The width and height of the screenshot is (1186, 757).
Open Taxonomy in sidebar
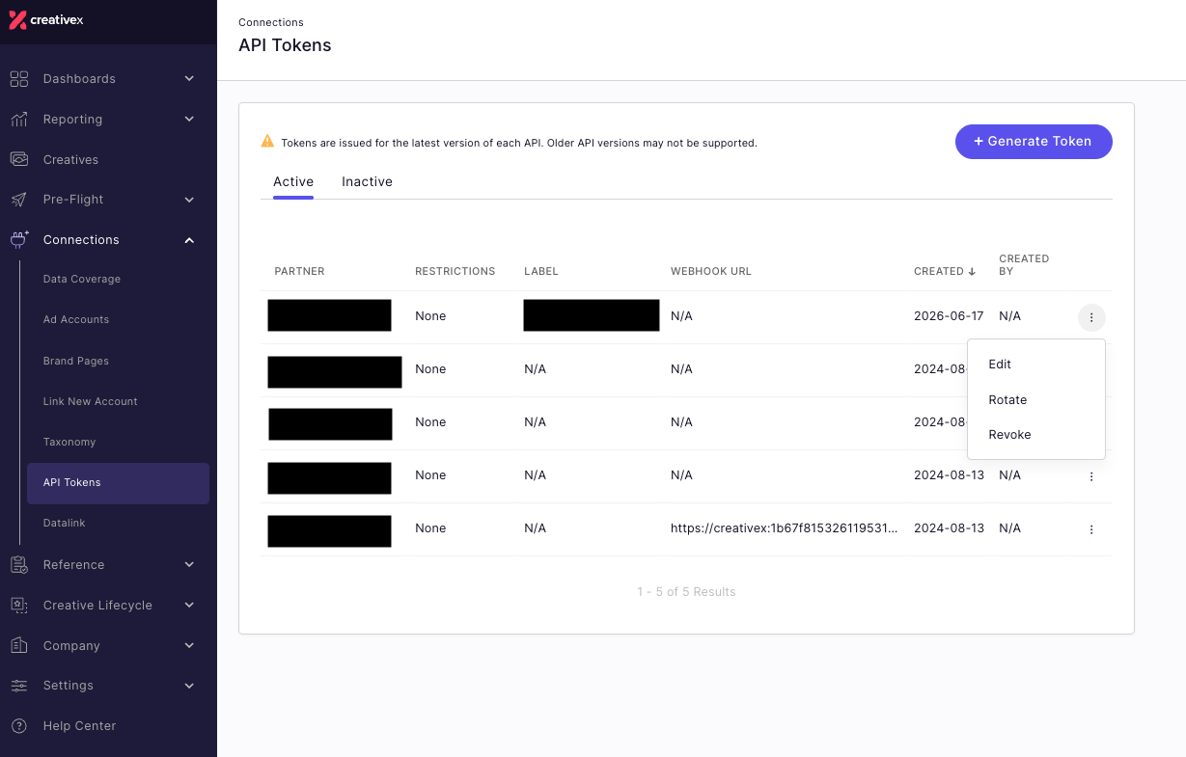69,442
